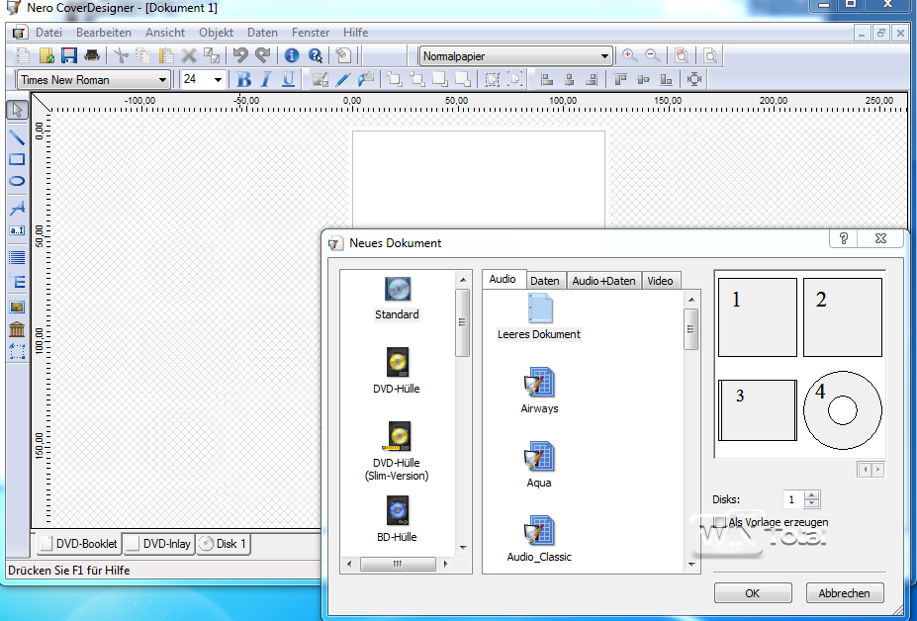Open the Ansicht menu
The width and height of the screenshot is (917, 621).
[165, 33]
